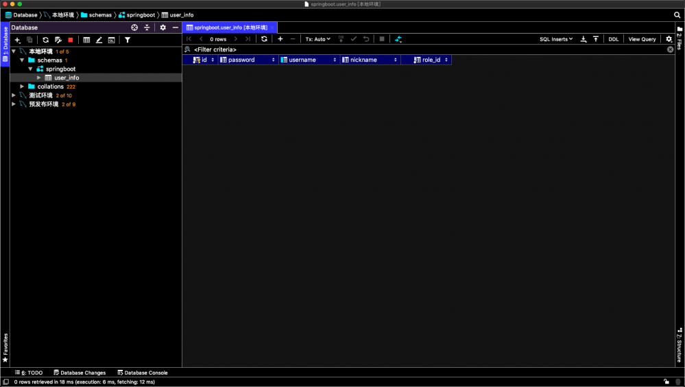Open the Favorites side tab
Image resolution: width=685 pixels, height=387 pixels.
tap(5, 348)
